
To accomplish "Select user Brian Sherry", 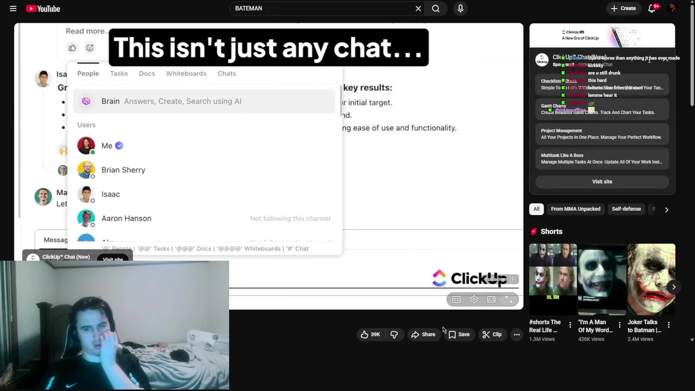I will click(x=204, y=170).
